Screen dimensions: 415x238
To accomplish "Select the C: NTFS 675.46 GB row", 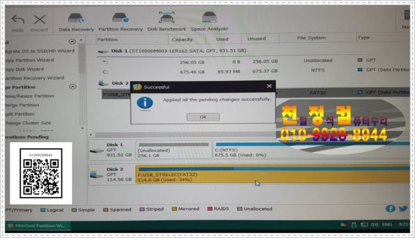I will click(x=253, y=71).
